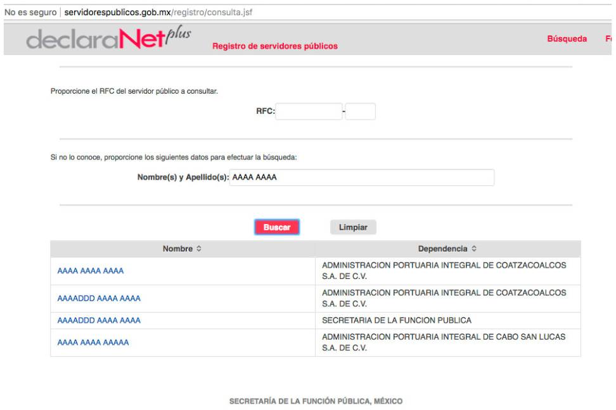Open the Búsqueda menu item

point(567,39)
